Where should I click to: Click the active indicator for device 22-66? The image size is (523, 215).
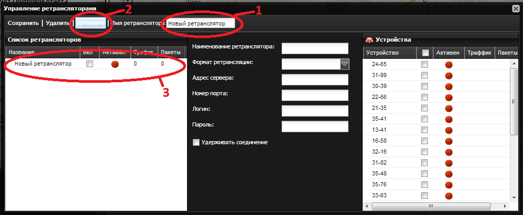click(x=448, y=97)
